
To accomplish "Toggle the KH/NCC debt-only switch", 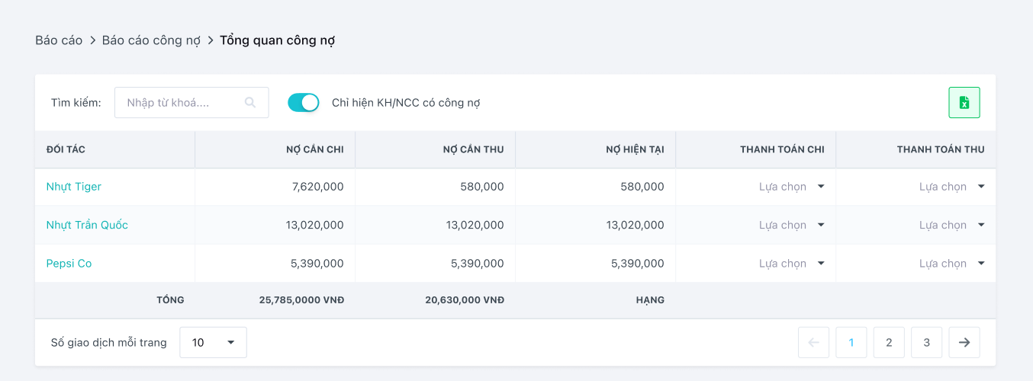I will [x=303, y=103].
